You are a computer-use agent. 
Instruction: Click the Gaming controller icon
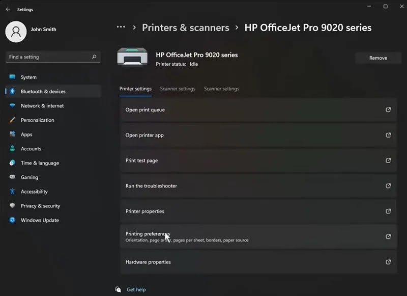(x=12, y=177)
